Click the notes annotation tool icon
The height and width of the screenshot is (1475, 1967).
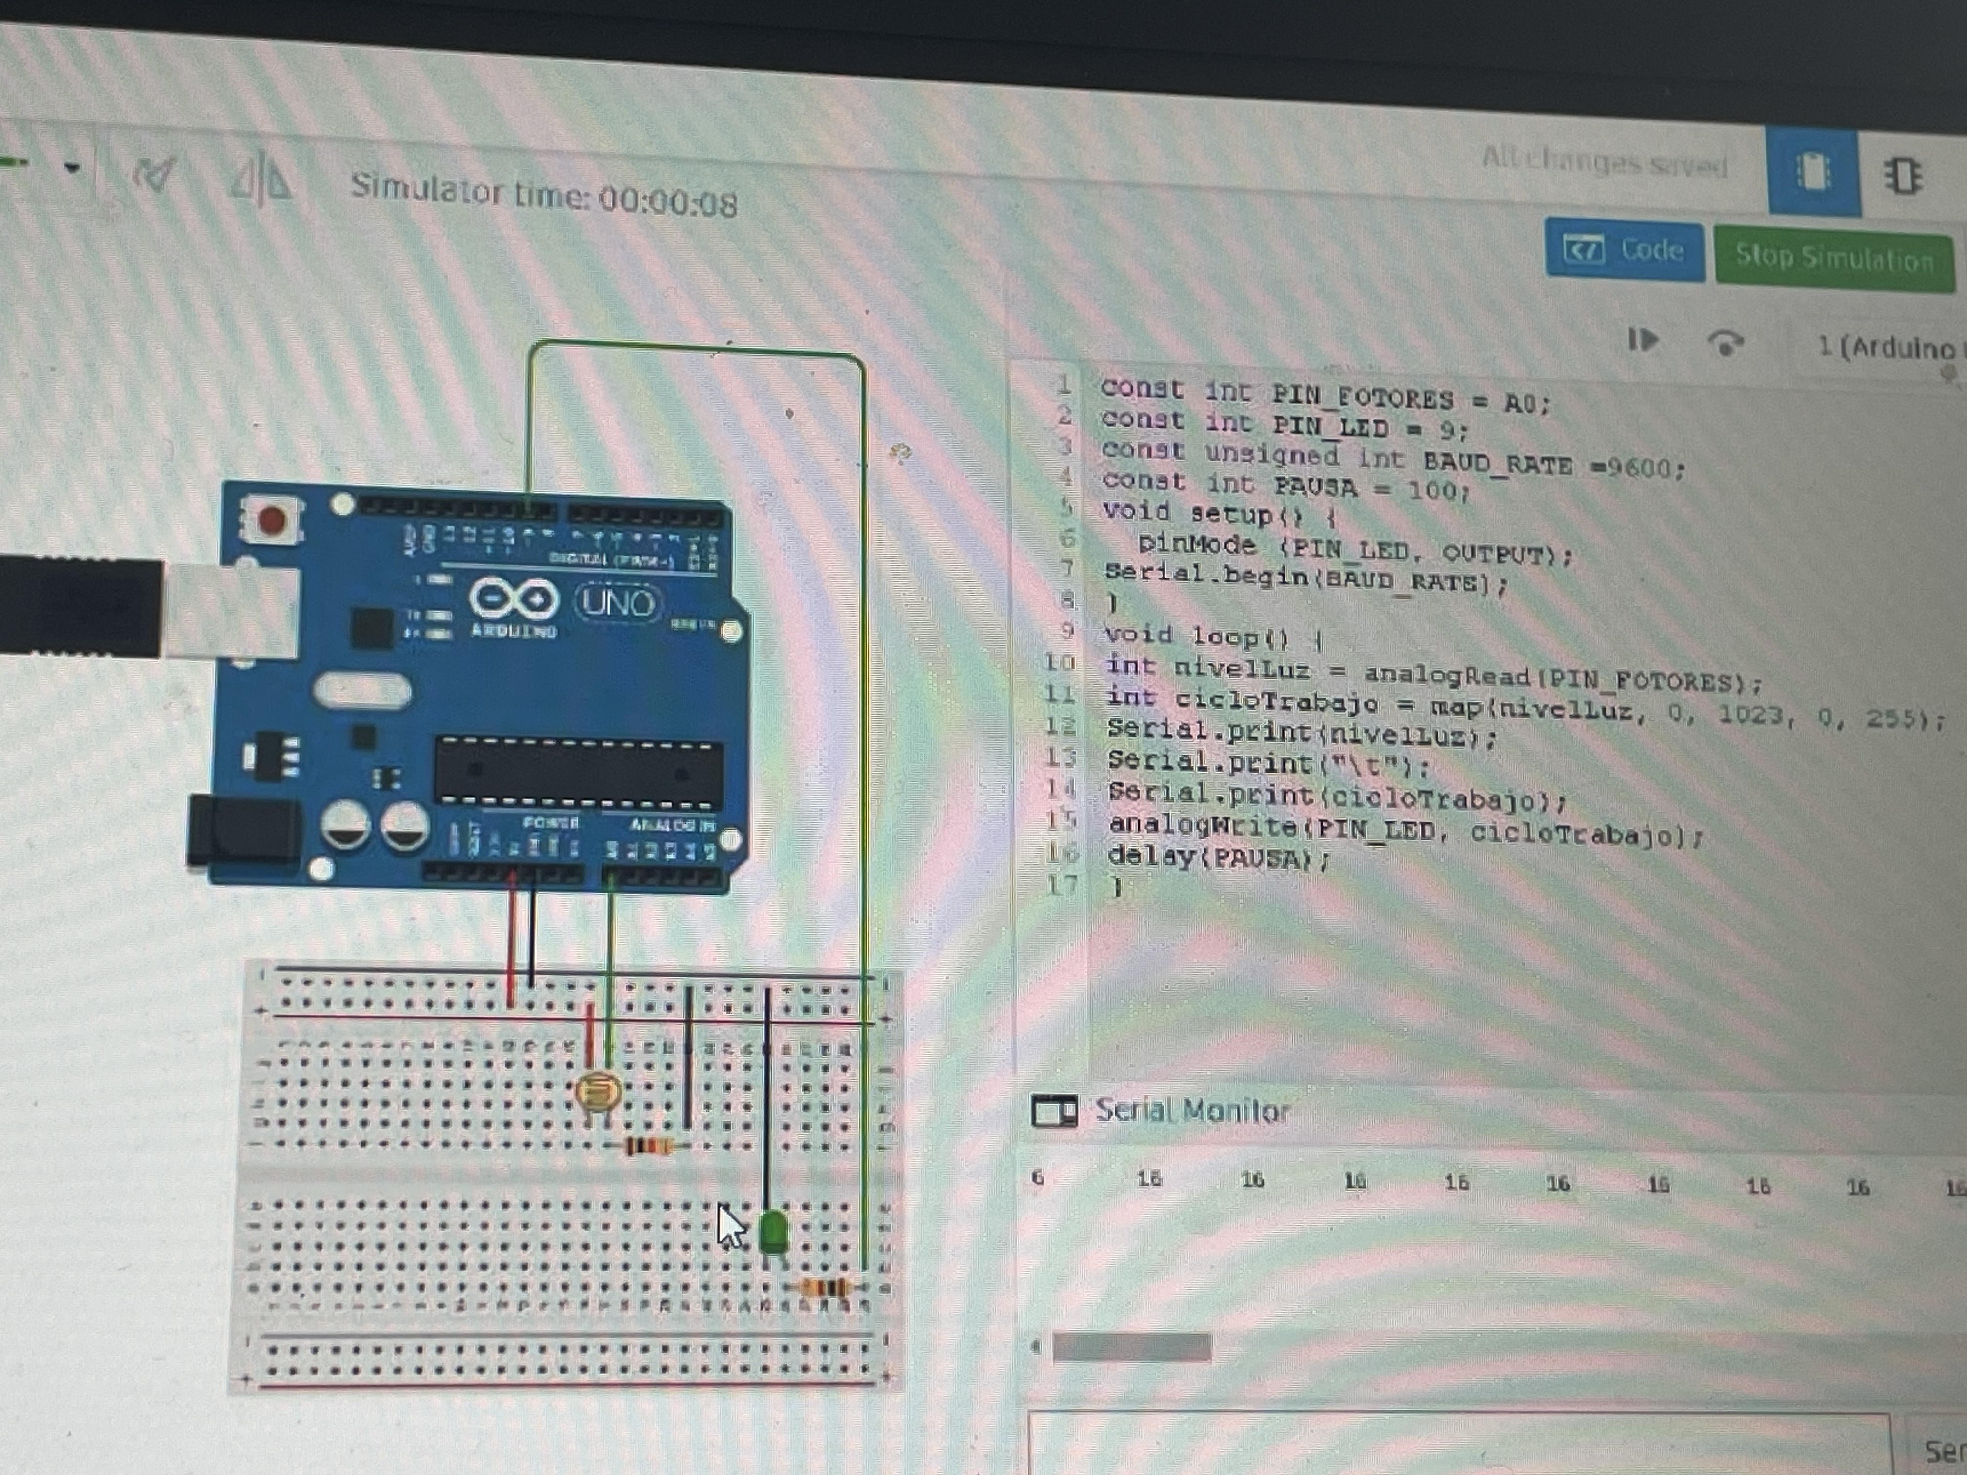coord(155,174)
